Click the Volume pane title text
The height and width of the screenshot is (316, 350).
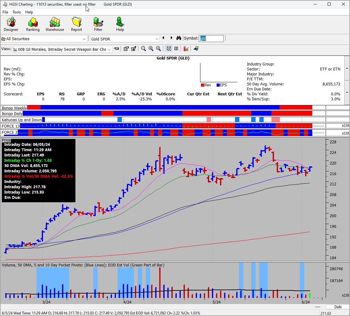point(83,265)
